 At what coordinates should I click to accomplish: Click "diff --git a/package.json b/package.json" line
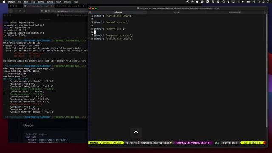[x=29, y=68]
